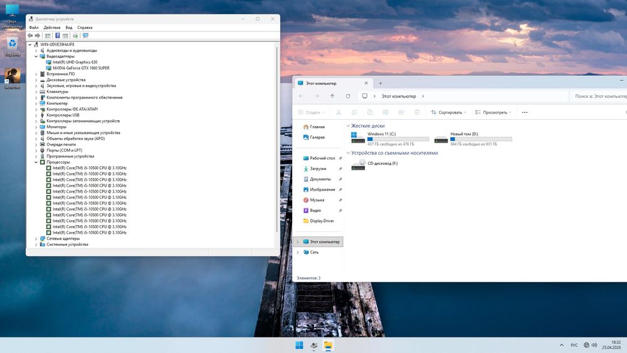Click the РУС language indicator

pyautogui.click(x=574, y=345)
